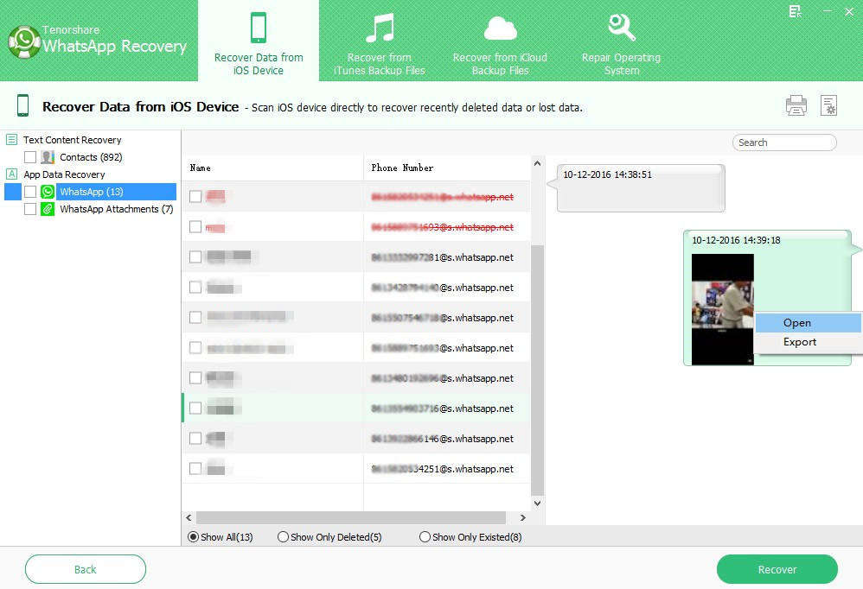863x589 pixels.
Task: Click the printer icon
Action: pyautogui.click(x=796, y=105)
